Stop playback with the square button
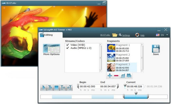Viewport: 171px width, 104px height. 56,88
